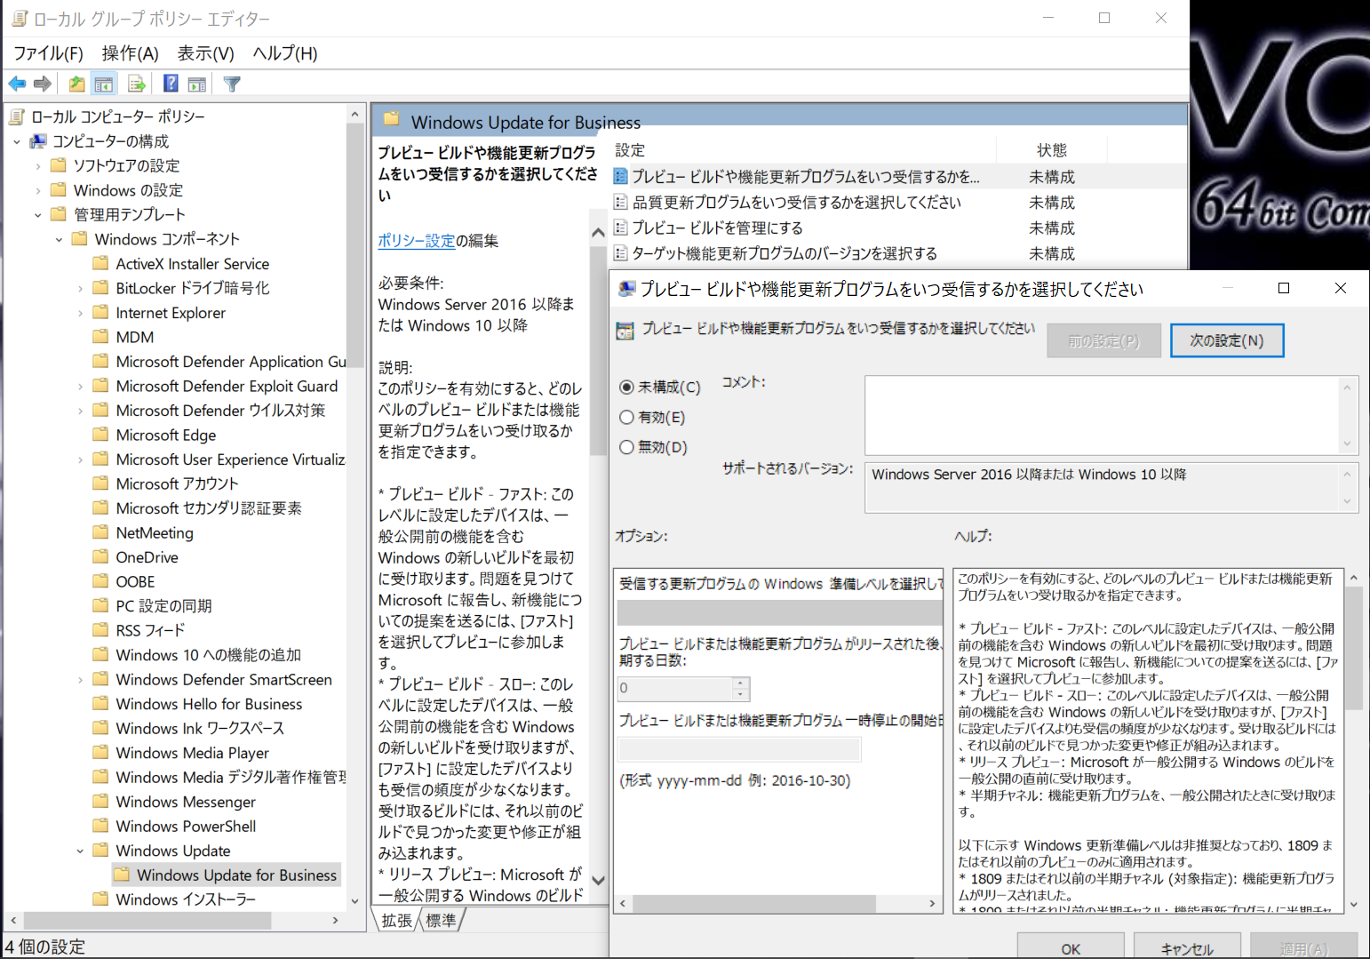Viewport: 1370px width, 959px height.
Task: Click the Export List icon
Action: tap(136, 83)
